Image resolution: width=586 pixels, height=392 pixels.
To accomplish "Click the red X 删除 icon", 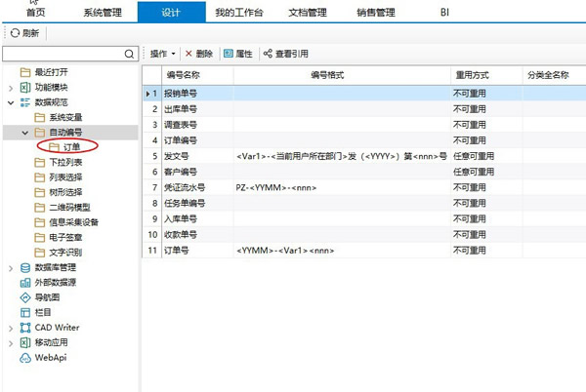I will coord(189,53).
